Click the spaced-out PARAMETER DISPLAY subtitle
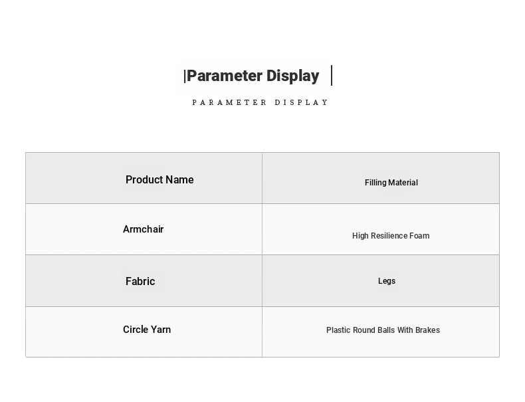Viewport: 525px width, 402px height. (x=261, y=102)
